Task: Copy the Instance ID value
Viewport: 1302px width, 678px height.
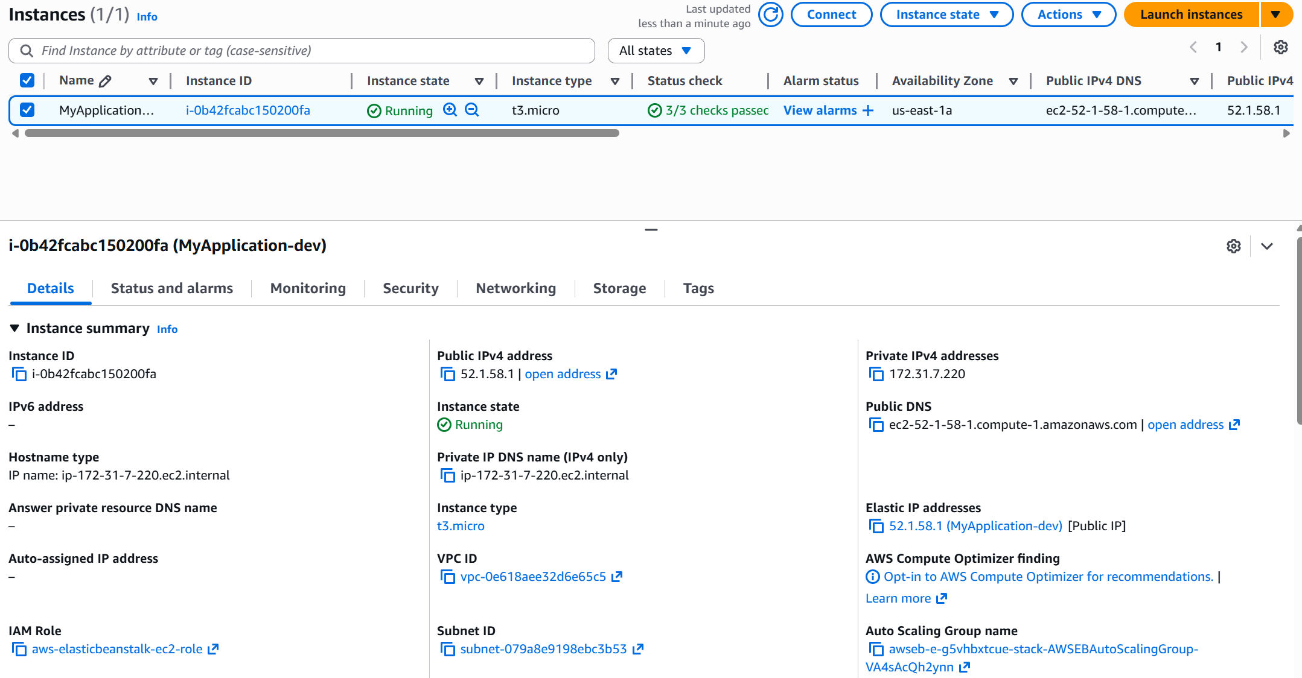Action: click(19, 374)
